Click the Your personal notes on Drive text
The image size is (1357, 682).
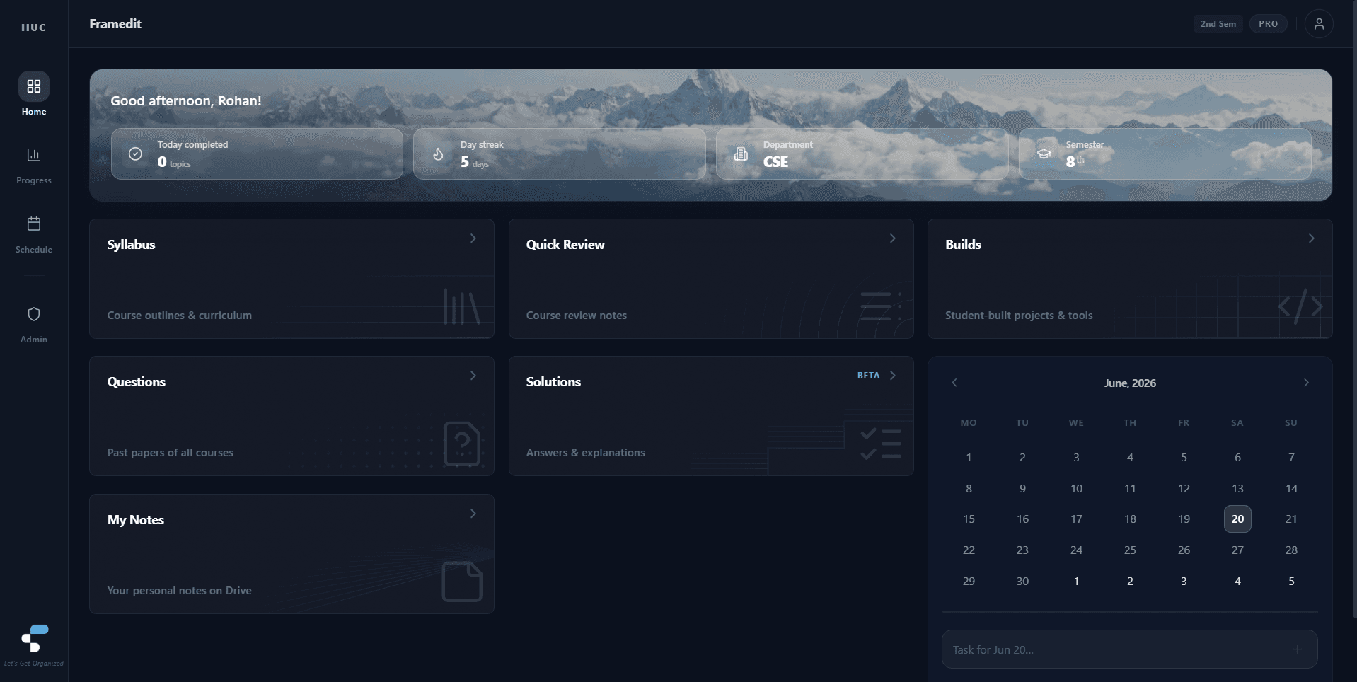[179, 591]
